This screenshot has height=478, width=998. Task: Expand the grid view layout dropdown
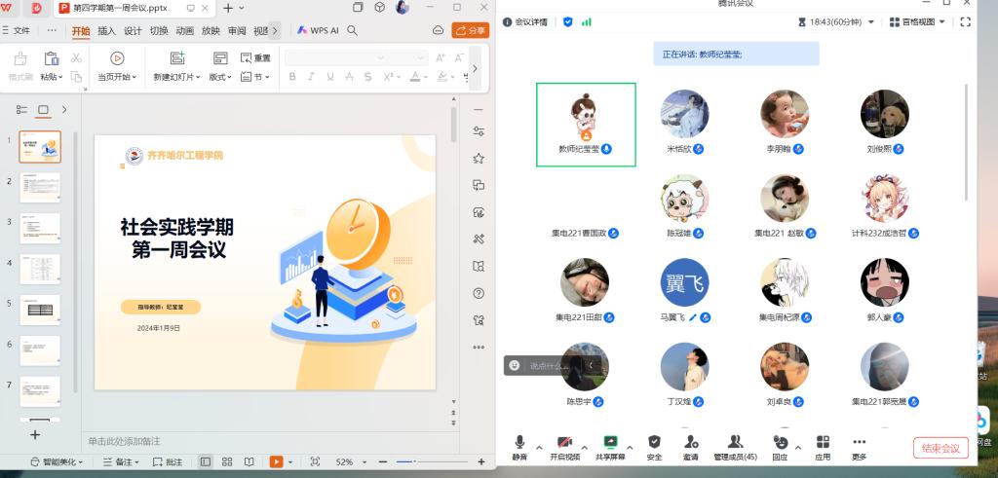(x=919, y=20)
